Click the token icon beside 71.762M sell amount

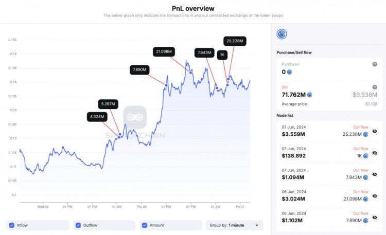coord(310,95)
